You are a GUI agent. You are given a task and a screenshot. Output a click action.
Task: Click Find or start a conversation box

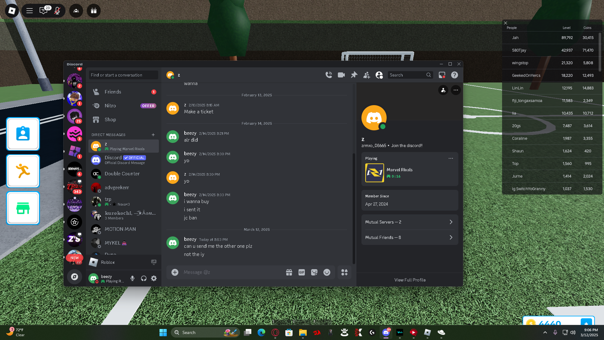click(123, 75)
